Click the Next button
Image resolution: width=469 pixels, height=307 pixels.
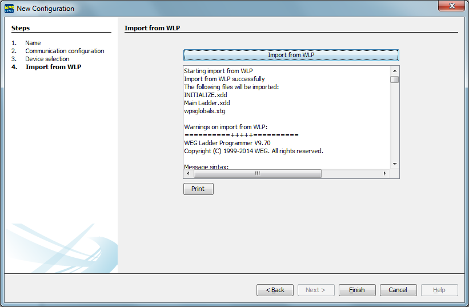click(316, 290)
